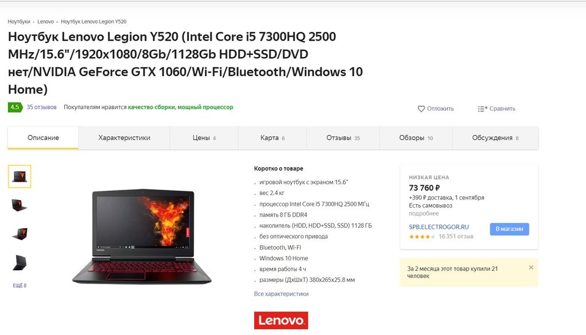Select the third laptop thumbnail
Viewport: 586px width, 335px height.
click(19, 234)
